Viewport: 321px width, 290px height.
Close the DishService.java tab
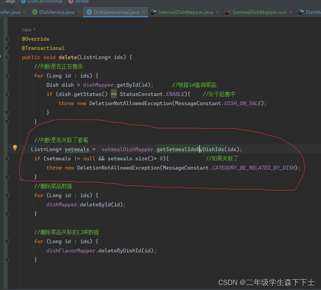pyautogui.click(x=79, y=12)
